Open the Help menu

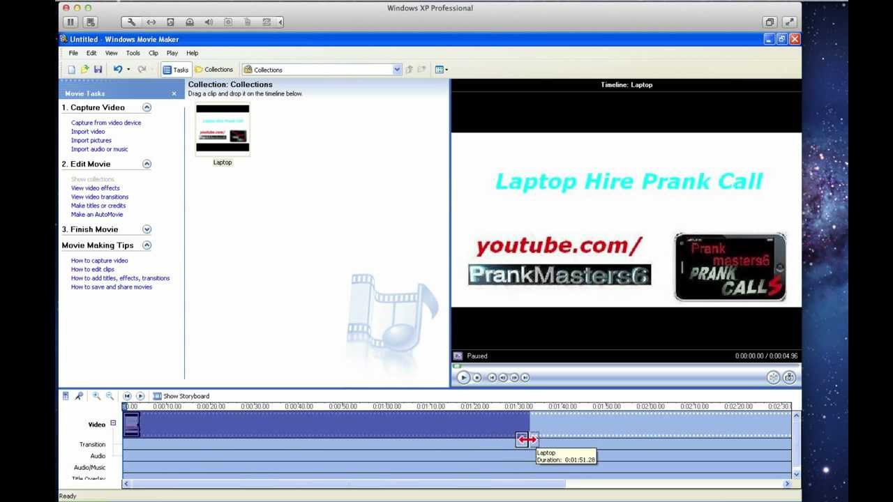192,53
